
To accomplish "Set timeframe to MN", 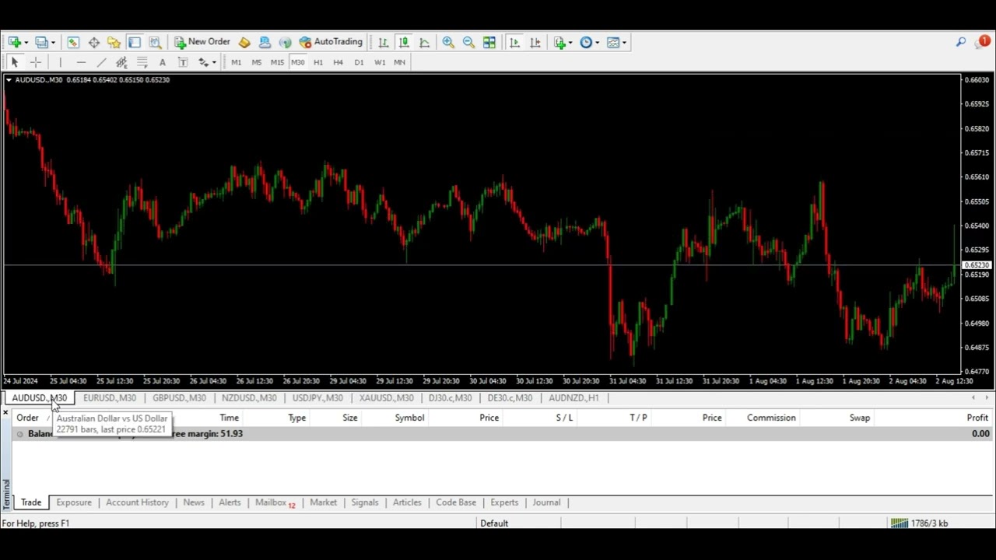I will click(x=399, y=62).
